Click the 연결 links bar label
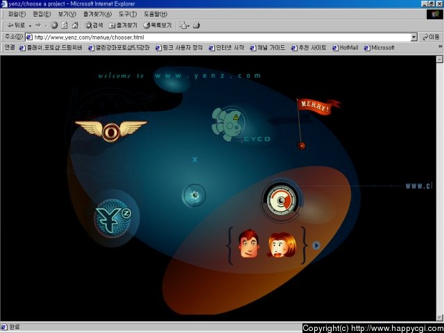Screen dimensions: 444x333 pyautogui.click(x=10, y=48)
